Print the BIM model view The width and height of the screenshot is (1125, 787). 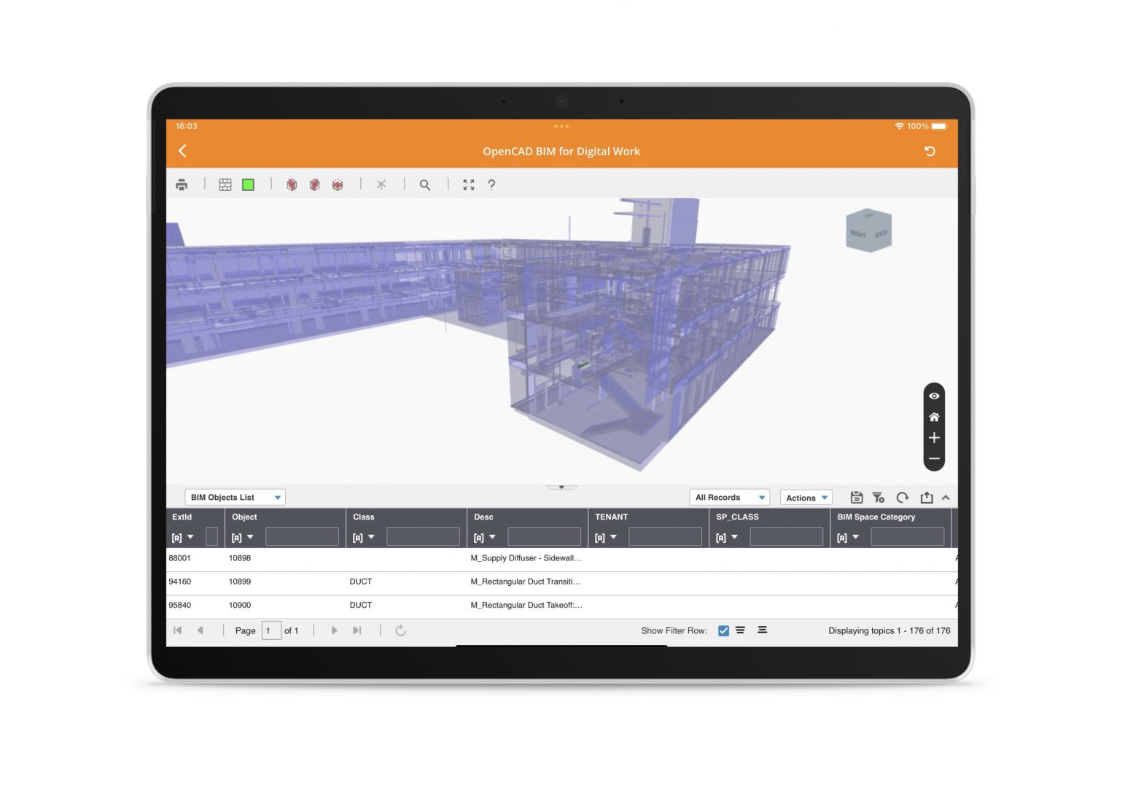click(182, 185)
